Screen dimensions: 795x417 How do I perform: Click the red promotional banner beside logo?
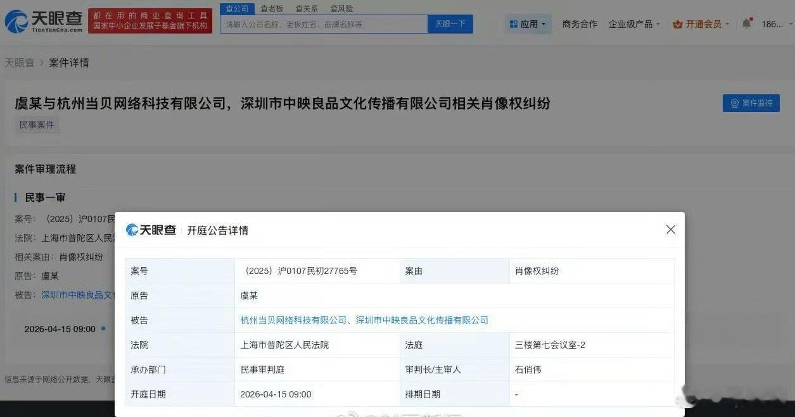point(150,21)
